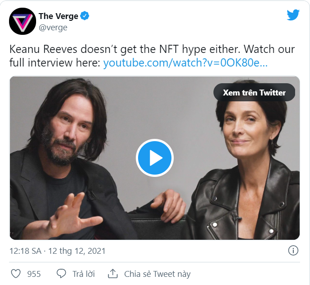Click the @verge handle

pos(53,28)
